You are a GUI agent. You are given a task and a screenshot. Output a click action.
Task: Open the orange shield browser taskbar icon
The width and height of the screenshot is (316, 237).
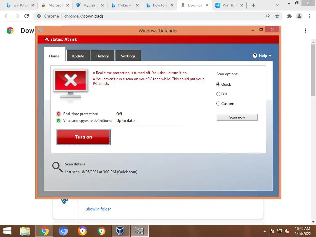coord(82,231)
